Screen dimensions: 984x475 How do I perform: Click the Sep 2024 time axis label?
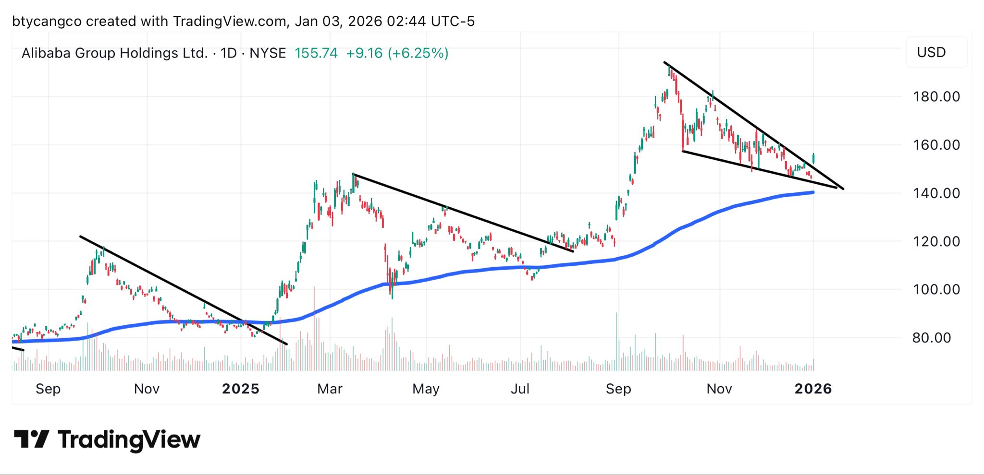tap(48, 389)
